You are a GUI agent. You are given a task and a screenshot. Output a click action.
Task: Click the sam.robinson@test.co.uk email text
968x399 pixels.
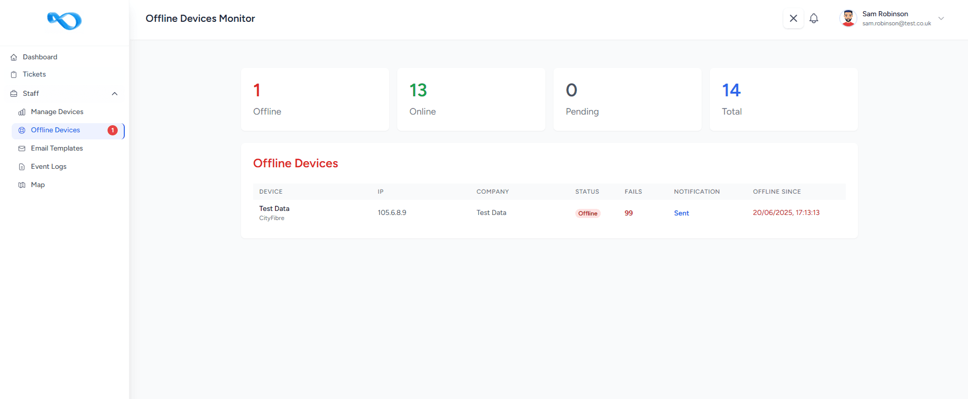tap(896, 23)
